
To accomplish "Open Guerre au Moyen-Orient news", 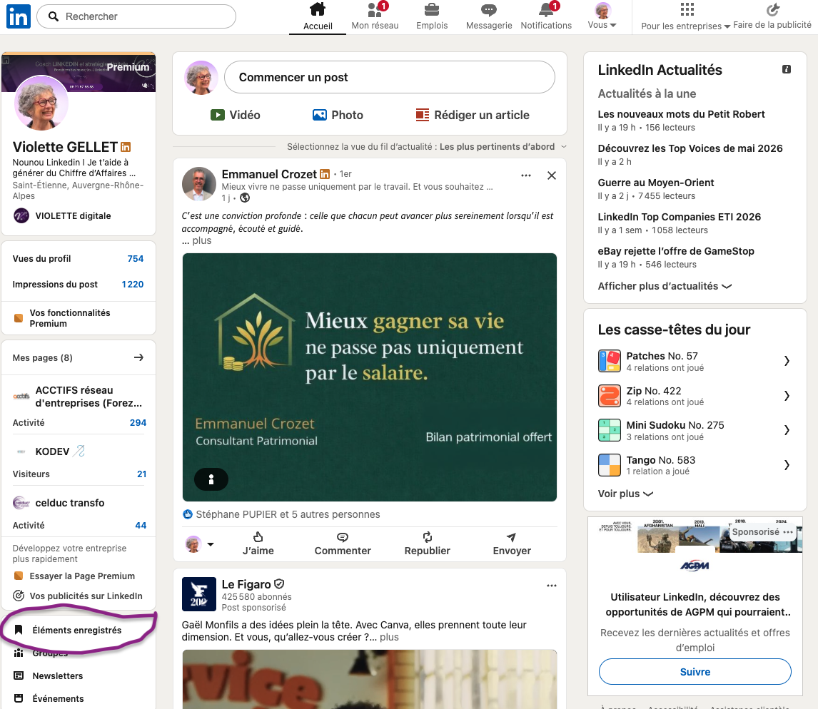I will pos(656,183).
